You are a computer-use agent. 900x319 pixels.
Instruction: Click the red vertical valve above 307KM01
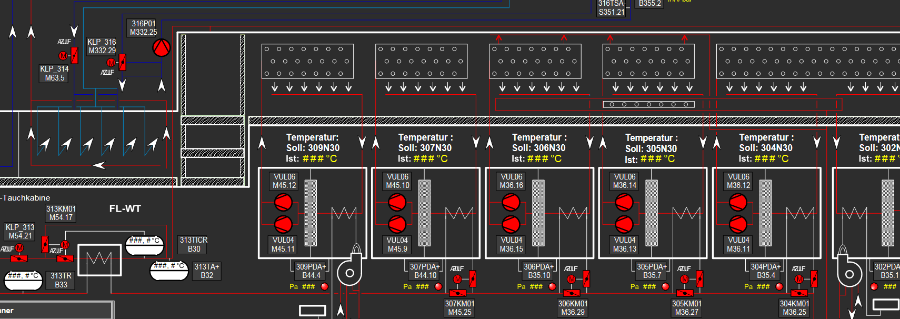473,279
